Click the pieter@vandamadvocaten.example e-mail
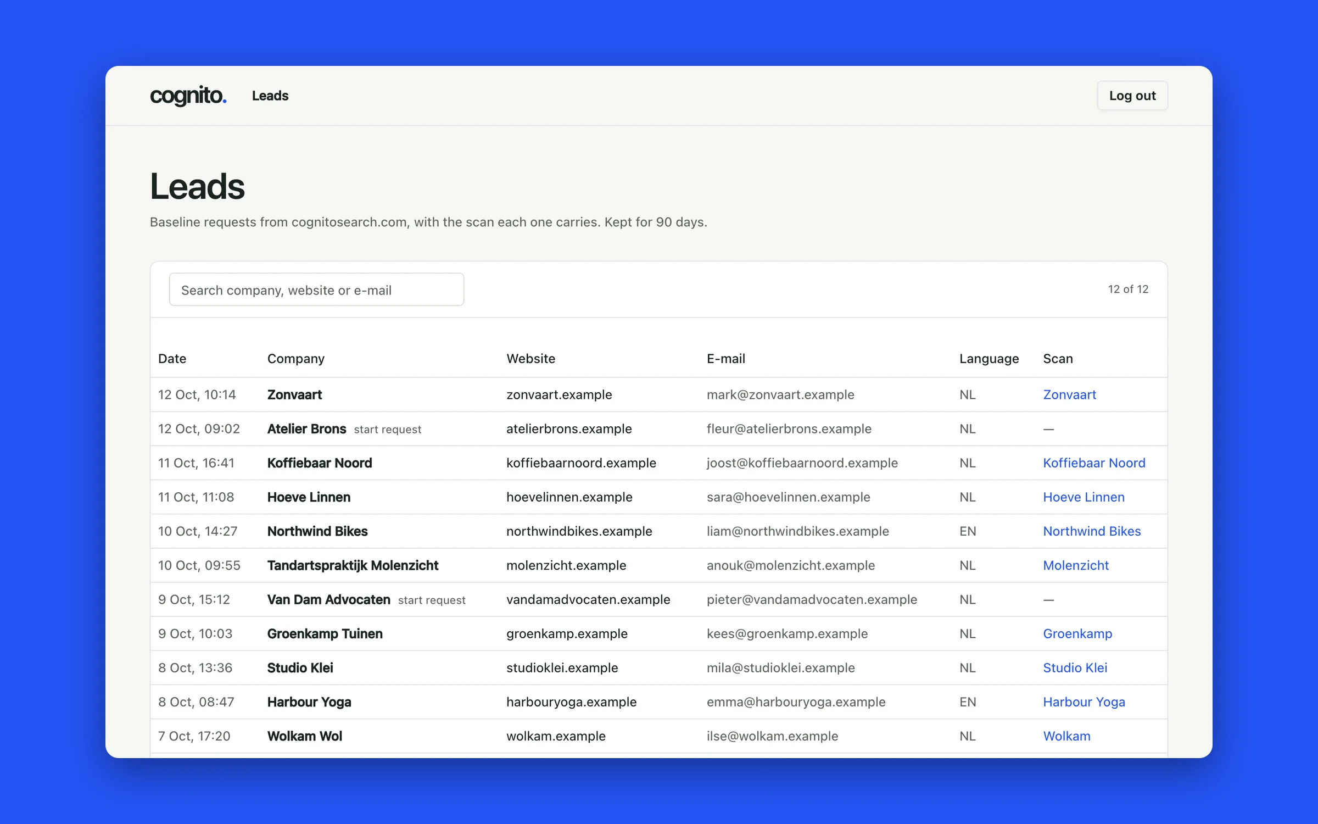 pos(811,599)
